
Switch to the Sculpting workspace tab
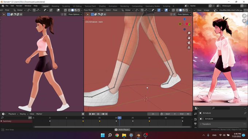66,6
